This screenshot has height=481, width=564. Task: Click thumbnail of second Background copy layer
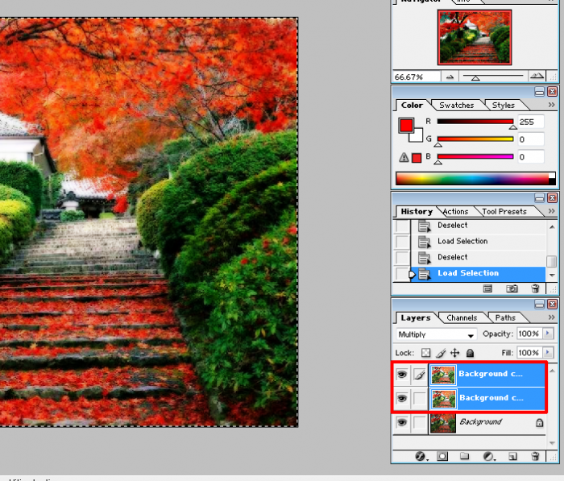point(443,399)
